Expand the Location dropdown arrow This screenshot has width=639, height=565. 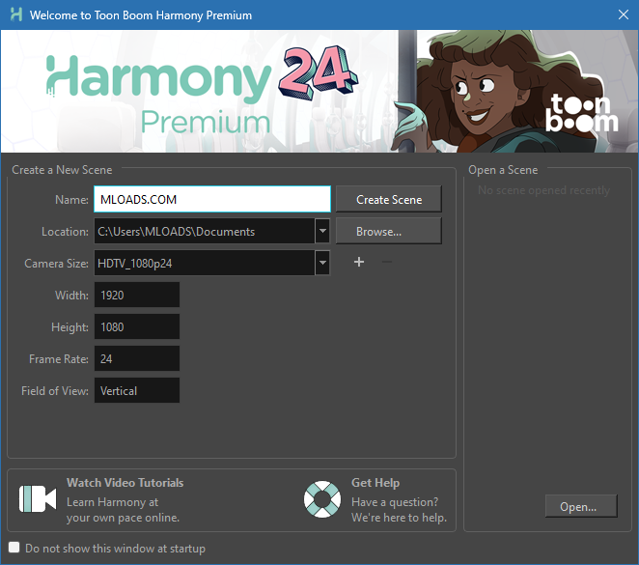pos(322,231)
